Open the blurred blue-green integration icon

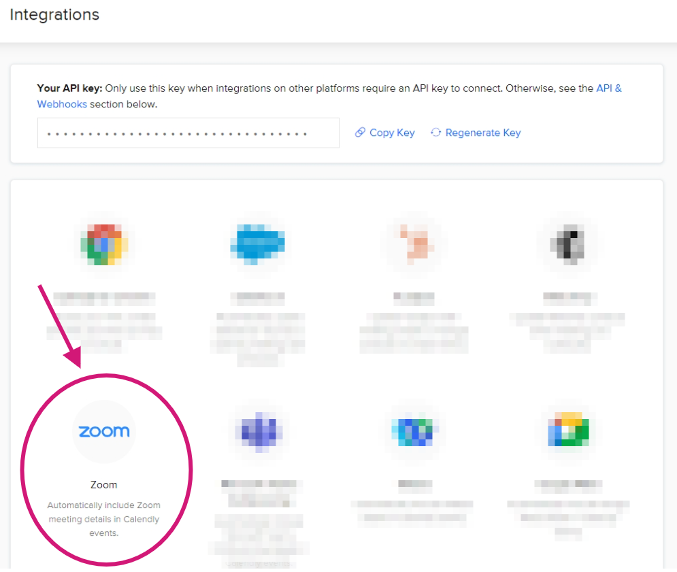(414, 432)
